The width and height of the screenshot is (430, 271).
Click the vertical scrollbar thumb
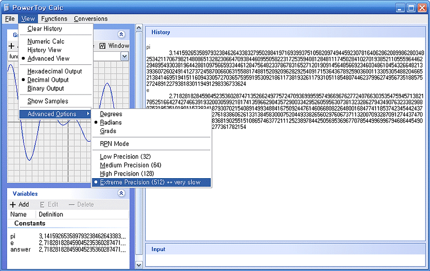click(139, 144)
